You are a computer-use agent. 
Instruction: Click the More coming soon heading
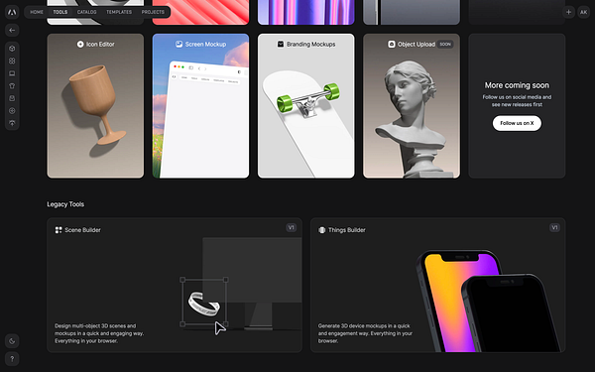(x=517, y=85)
